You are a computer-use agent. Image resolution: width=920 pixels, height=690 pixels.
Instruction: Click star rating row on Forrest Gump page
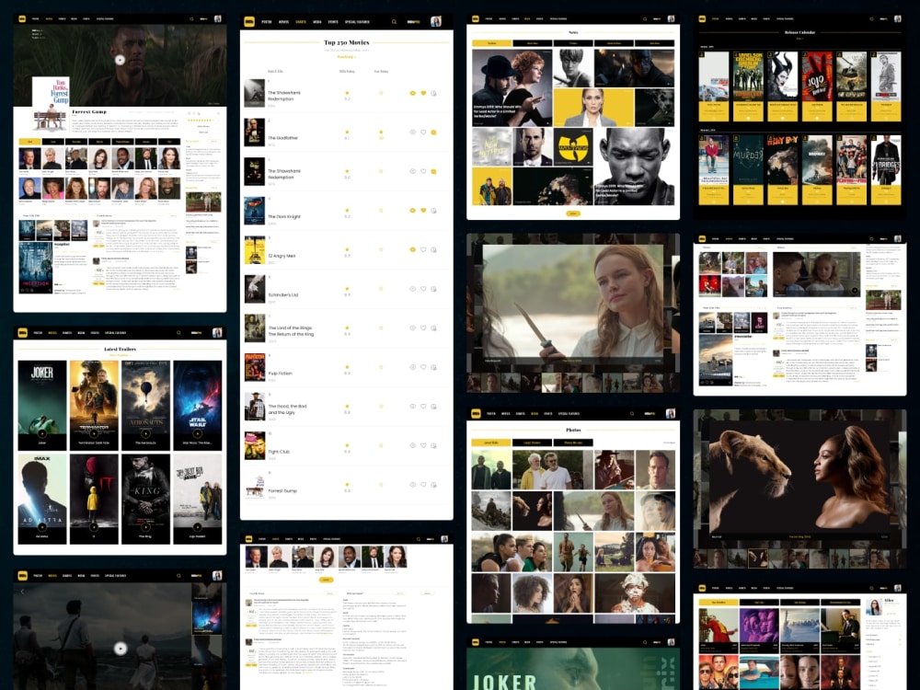[200, 120]
